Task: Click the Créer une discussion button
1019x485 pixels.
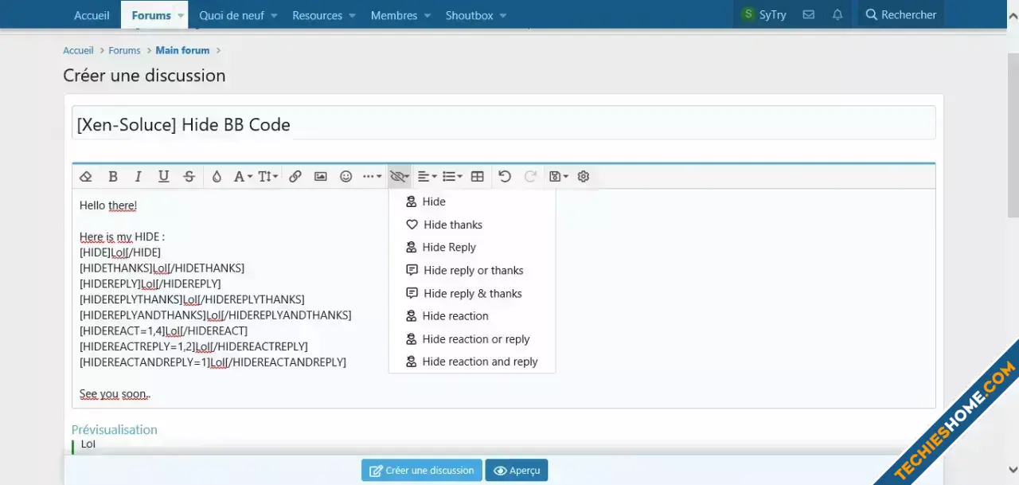Action: click(x=422, y=470)
